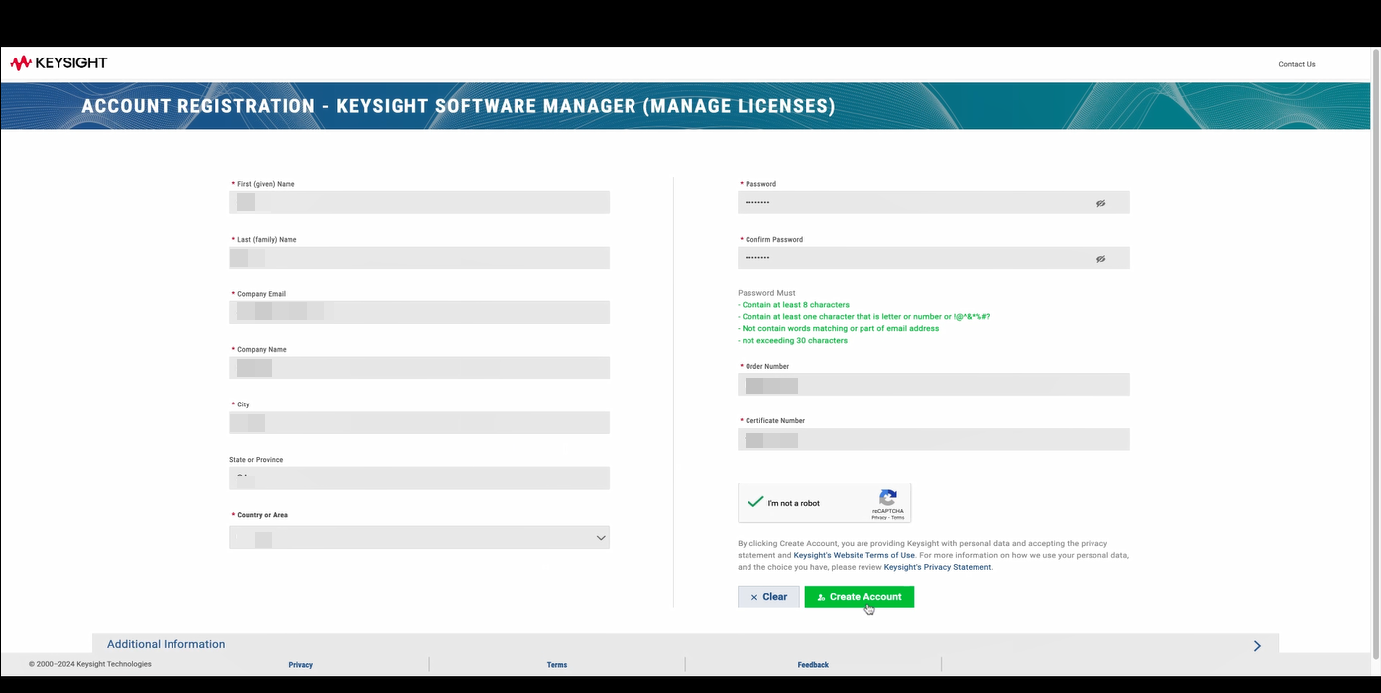This screenshot has width=1381, height=693.
Task: Toggle visibility of the Password field
Action: (x=1100, y=203)
